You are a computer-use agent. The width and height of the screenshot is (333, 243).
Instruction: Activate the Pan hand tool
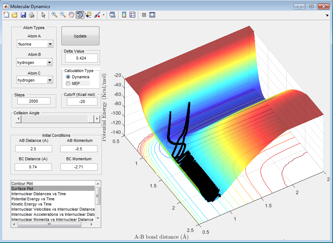[71, 15]
